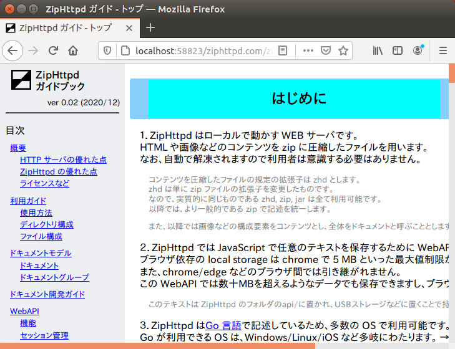Open the ディレクトリ構成 link
Image resolution: width=455 pixels, height=349 pixels.
[47, 224]
